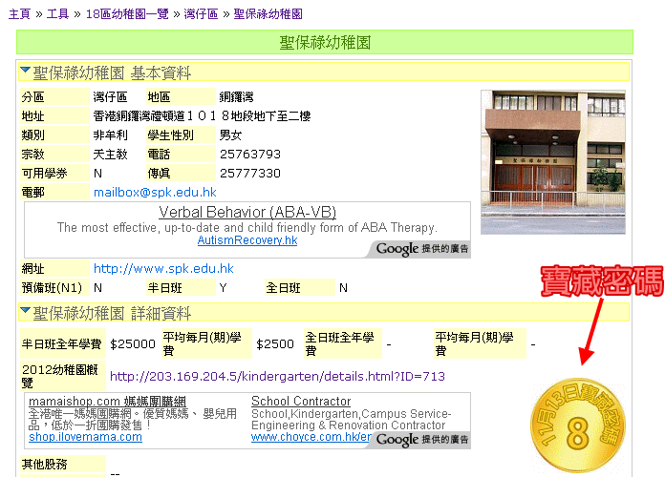Collapse the 詳細資料 section triangle

point(25,310)
